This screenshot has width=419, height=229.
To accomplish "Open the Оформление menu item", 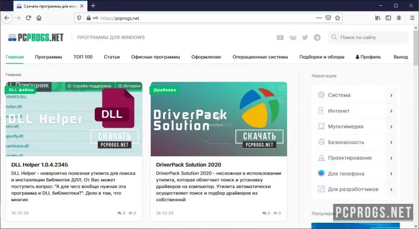I will [x=206, y=57].
